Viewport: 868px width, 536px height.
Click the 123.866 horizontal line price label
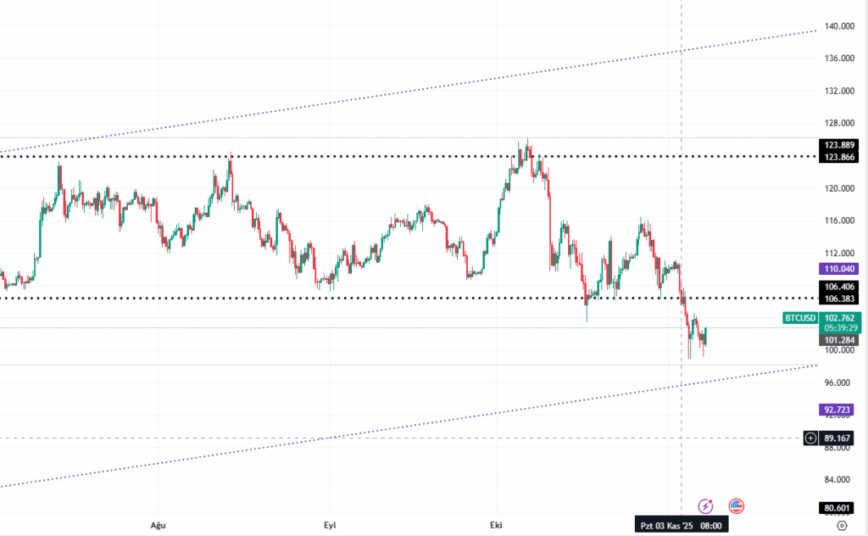click(x=840, y=158)
